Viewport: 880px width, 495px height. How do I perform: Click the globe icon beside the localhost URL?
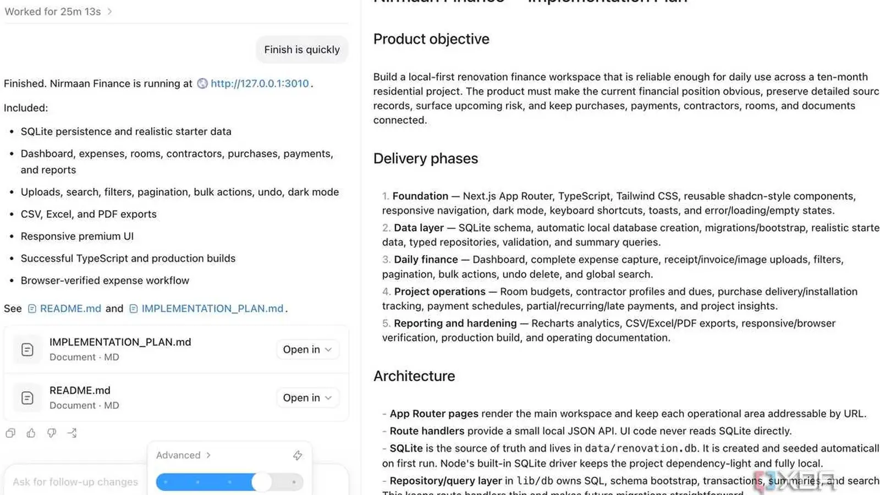click(202, 84)
